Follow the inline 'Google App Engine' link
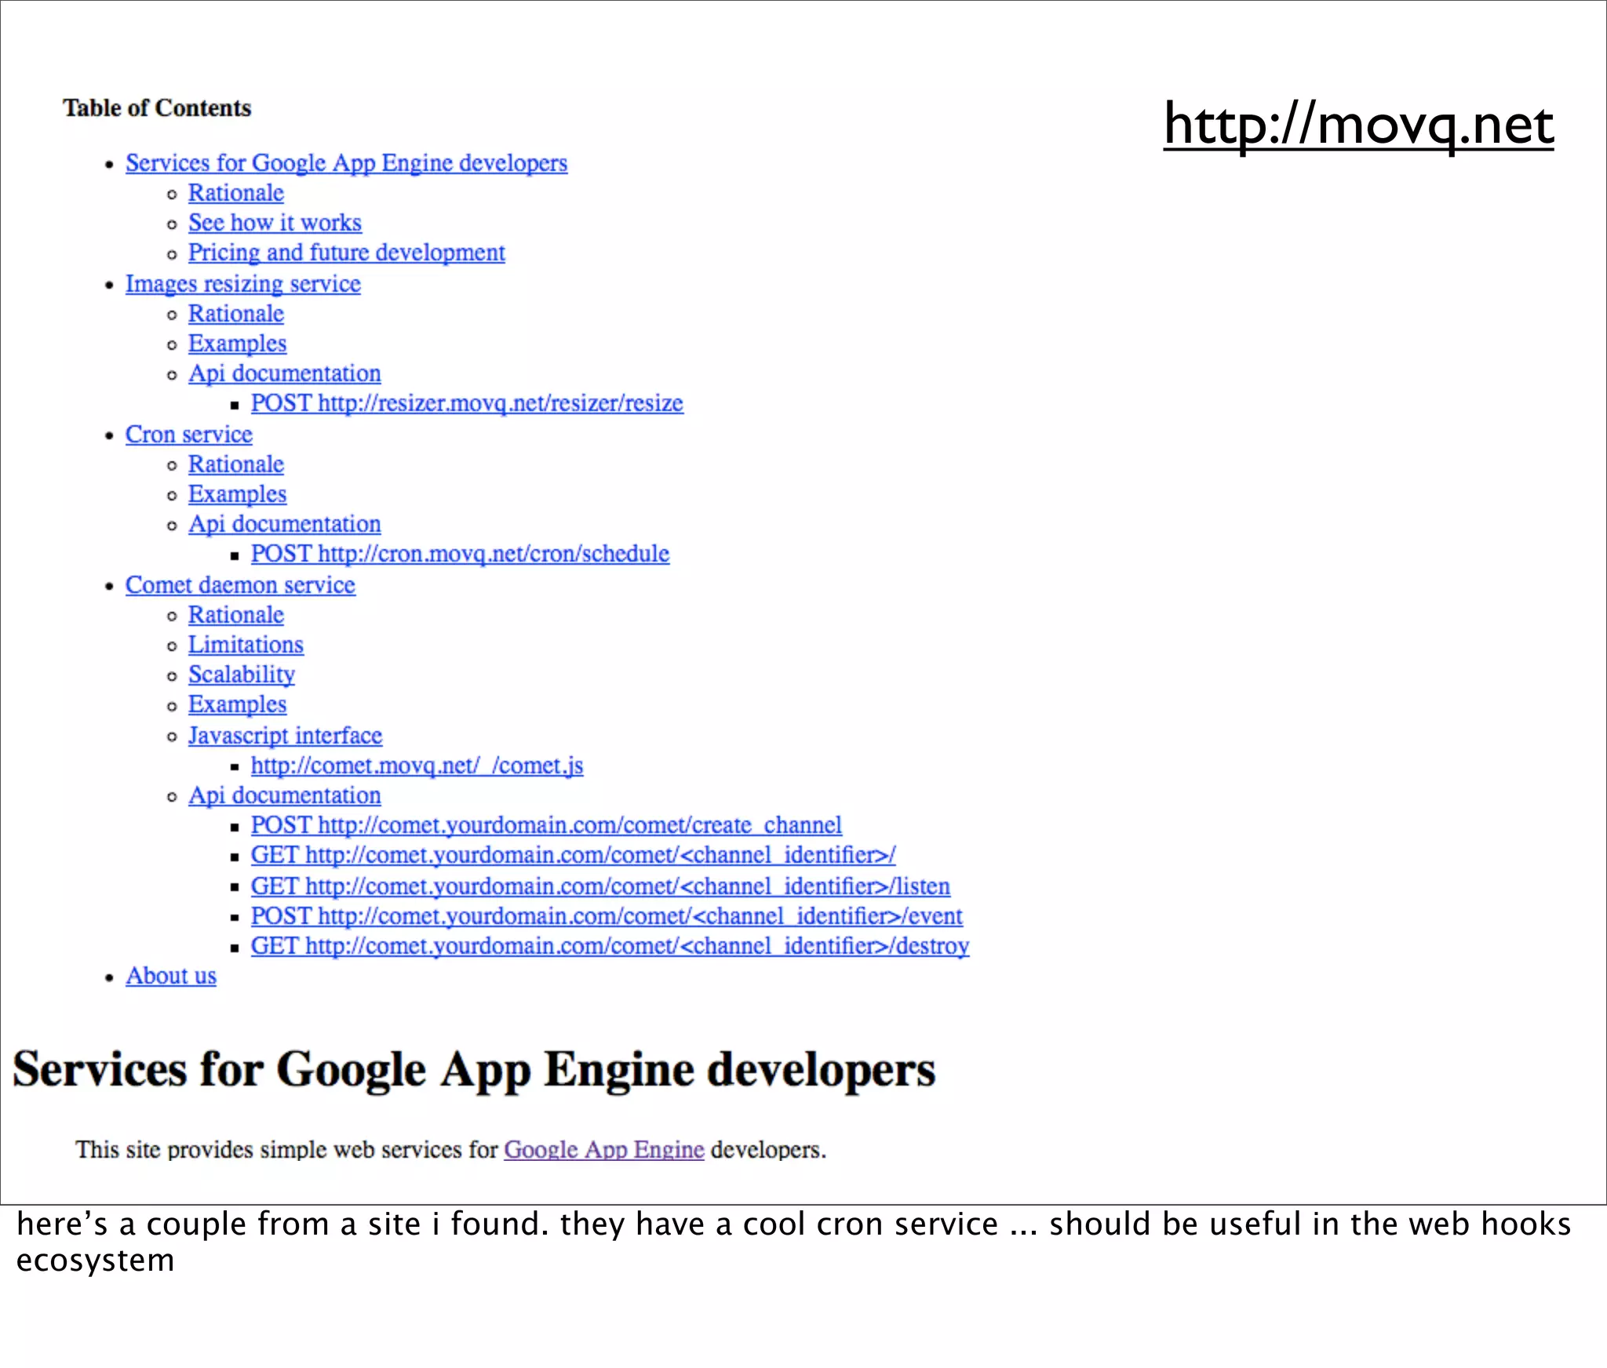1607x1368 pixels. [x=603, y=1150]
